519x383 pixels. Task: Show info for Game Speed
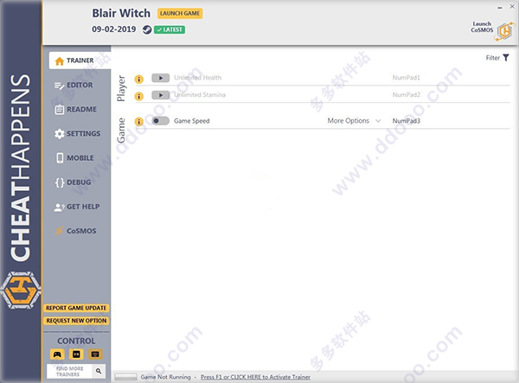point(139,121)
